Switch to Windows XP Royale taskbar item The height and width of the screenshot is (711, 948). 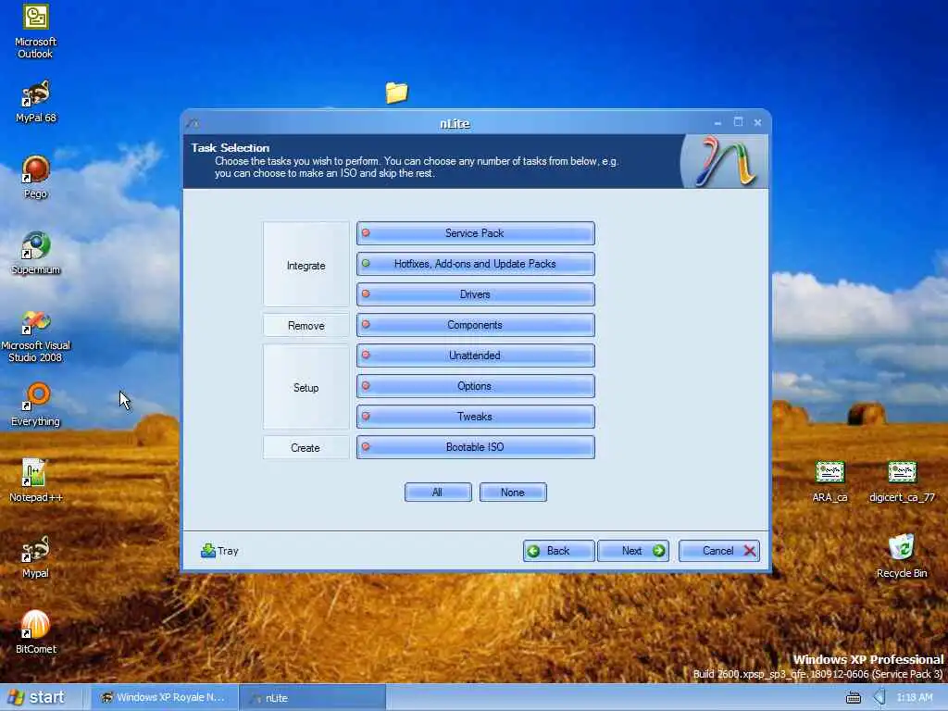point(164,697)
